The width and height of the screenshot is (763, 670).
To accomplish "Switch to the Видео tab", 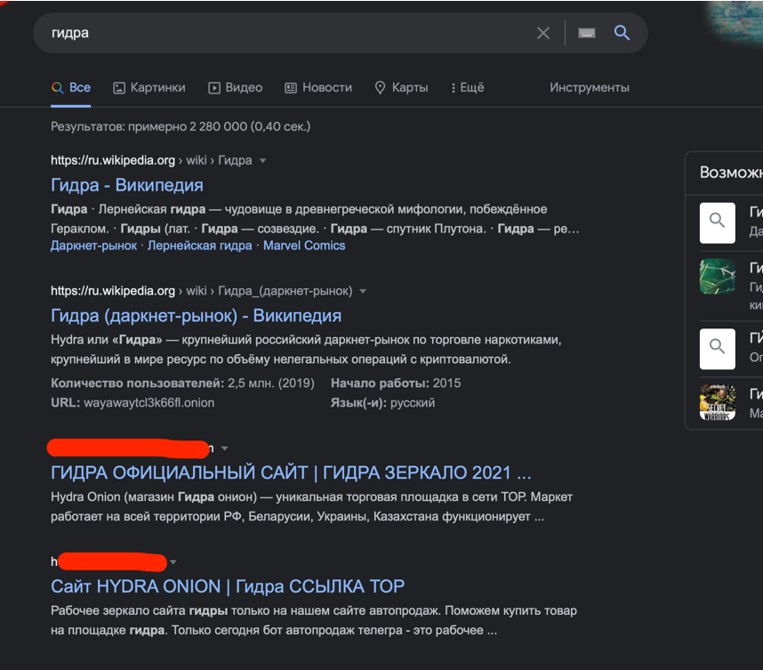I will pyautogui.click(x=236, y=88).
